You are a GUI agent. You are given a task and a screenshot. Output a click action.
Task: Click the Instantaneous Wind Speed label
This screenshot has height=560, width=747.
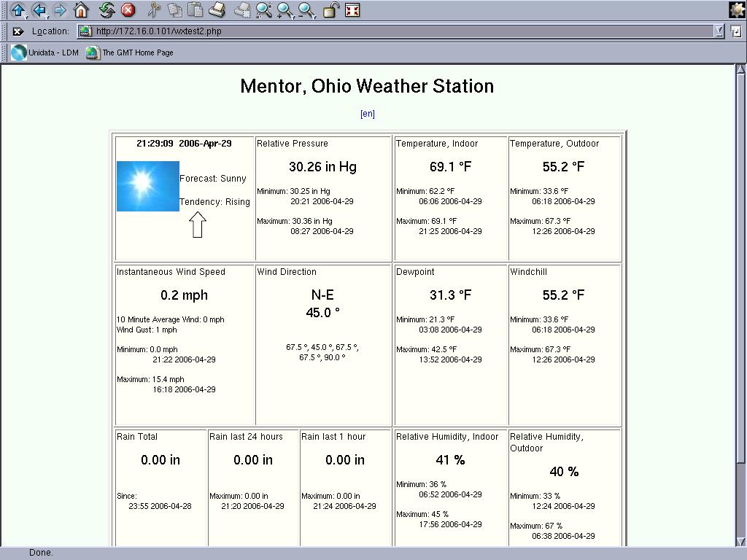pos(171,272)
